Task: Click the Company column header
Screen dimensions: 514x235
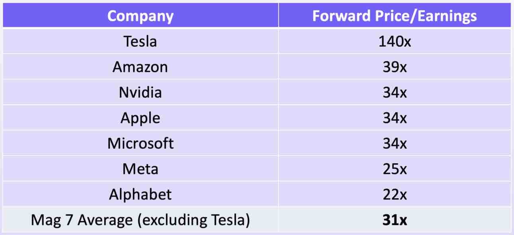Action: 140,16
